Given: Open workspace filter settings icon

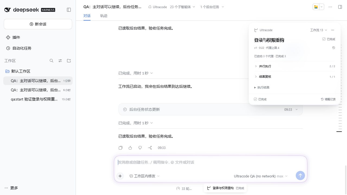Looking at the screenshot, I should point(60,61).
